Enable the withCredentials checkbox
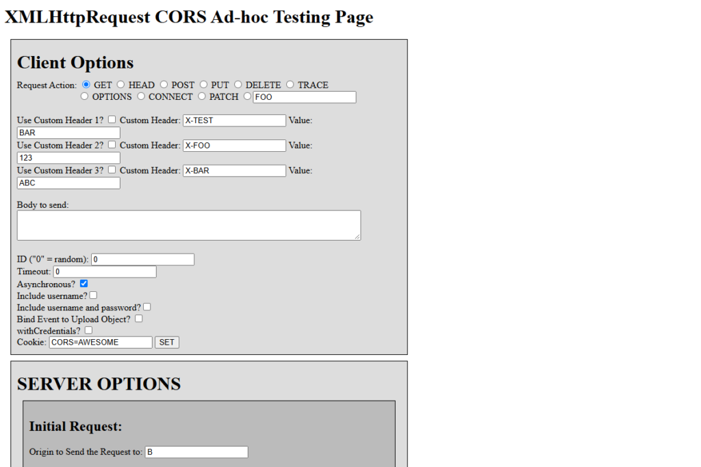 (x=88, y=330)
